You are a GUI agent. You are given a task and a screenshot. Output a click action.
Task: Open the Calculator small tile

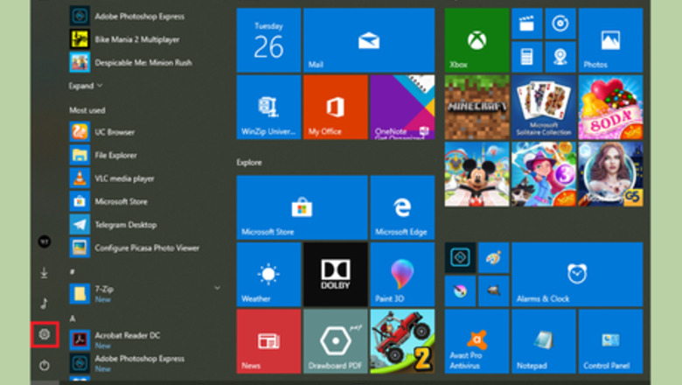coord(526,57)
